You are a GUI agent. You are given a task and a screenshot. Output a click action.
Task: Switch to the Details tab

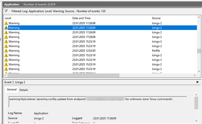tap(24, 90)
